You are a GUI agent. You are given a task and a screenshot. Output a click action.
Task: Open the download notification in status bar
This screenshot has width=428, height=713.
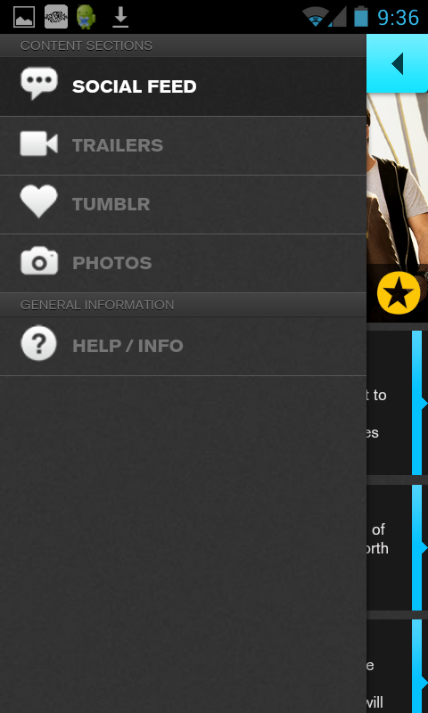click(x=120, y=17)
